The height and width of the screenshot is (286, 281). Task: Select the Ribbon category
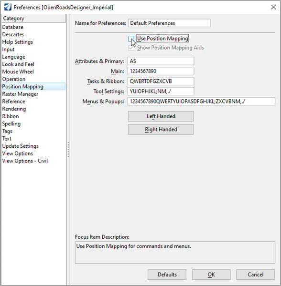pyautogui.click(x=11, y=116)
